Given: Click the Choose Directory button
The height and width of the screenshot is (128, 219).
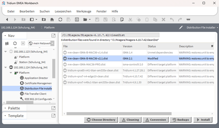Looking at the screenshot, I should (x=101, y=120).
